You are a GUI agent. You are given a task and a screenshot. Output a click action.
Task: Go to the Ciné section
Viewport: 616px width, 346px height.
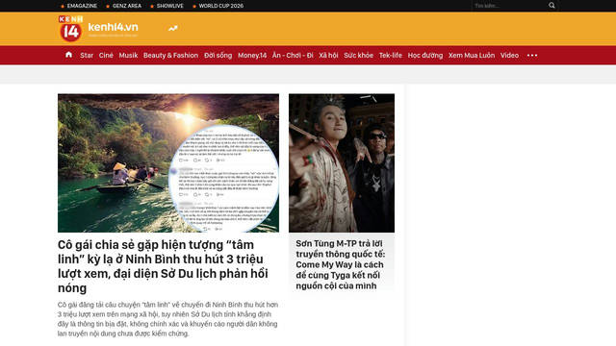pos(106,56)
